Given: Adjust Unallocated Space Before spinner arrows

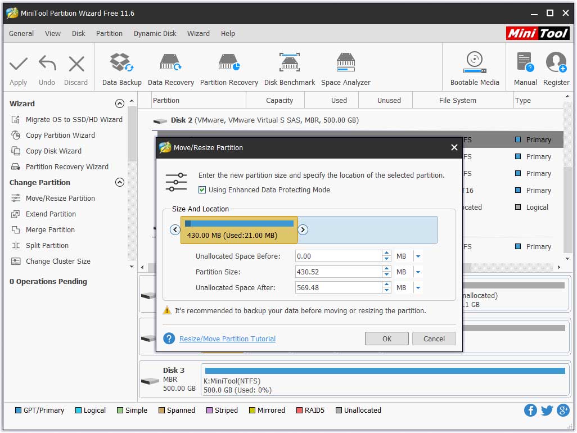Looking at the screenshot, I should [x=386, y=256].
